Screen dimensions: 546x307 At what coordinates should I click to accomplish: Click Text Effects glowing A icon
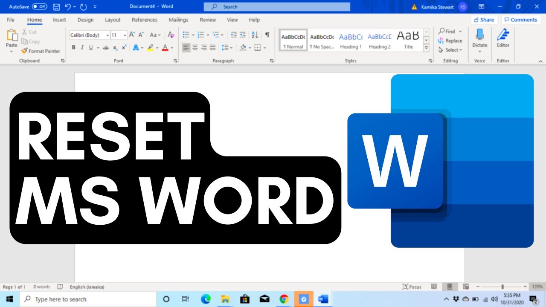point(136,47)
